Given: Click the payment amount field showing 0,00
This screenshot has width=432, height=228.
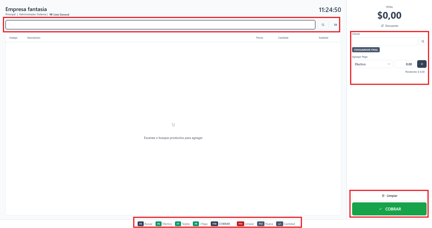Looking at the screenshot, I should tap(405, 64).
